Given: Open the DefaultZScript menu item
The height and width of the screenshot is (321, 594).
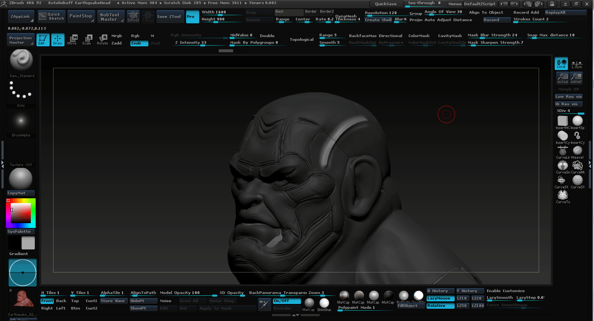Looking at the screenshot, I should (480, 4).
